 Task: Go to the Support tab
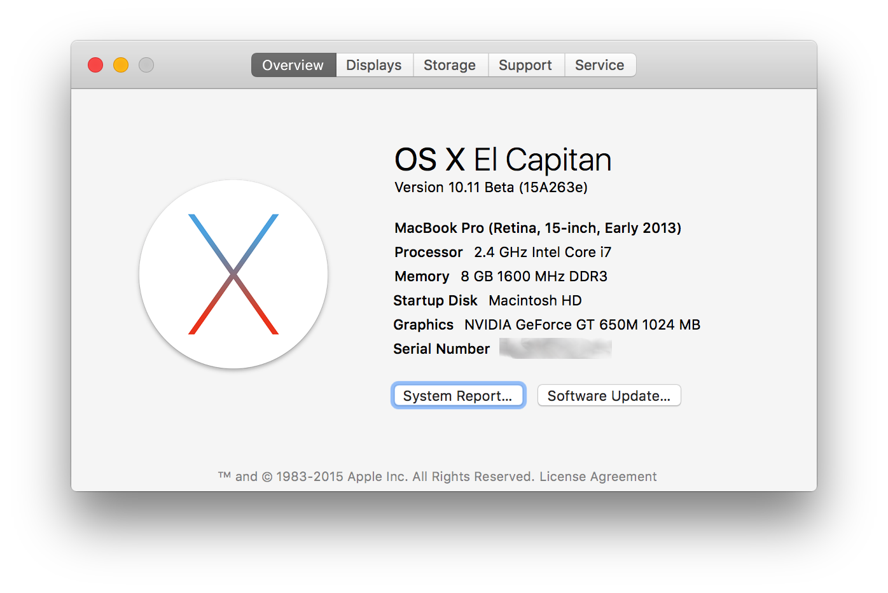pyautogui.click(x=525, y=65)
